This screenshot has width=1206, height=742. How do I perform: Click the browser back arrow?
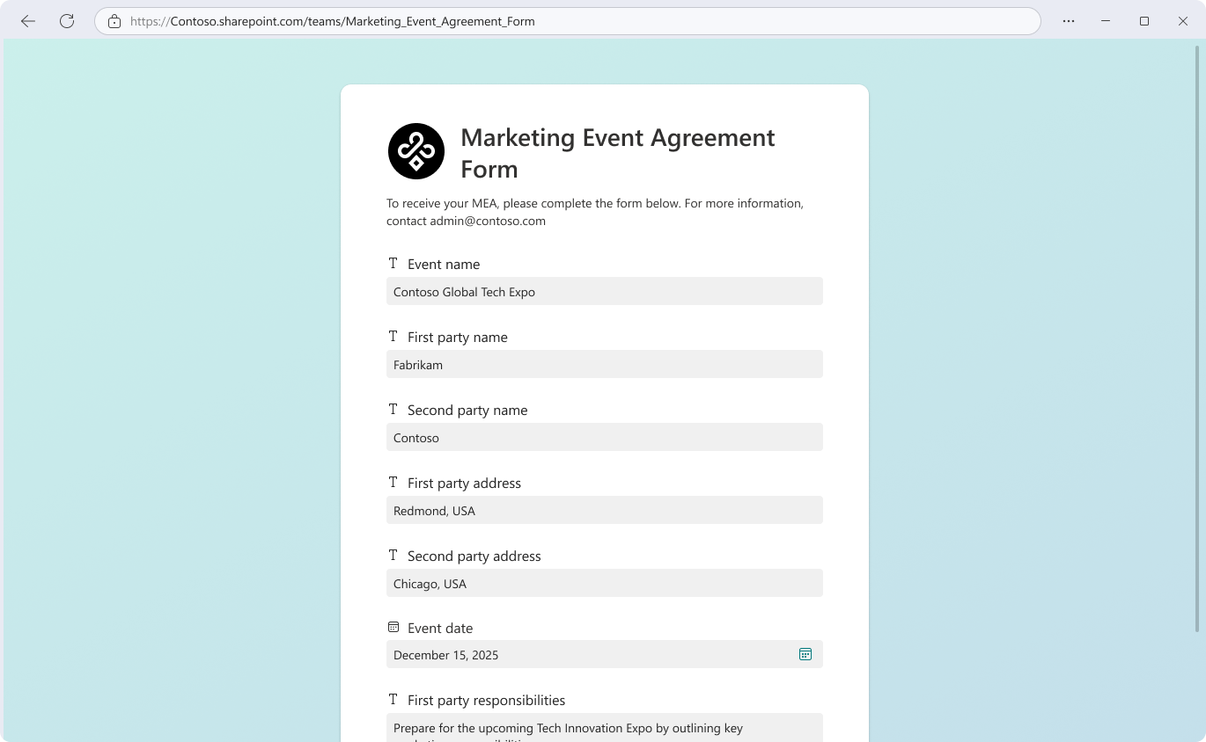pos(28,21)
